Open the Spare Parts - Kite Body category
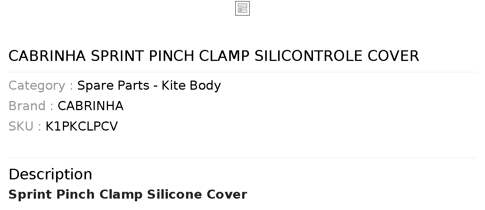 pos(149,86)
